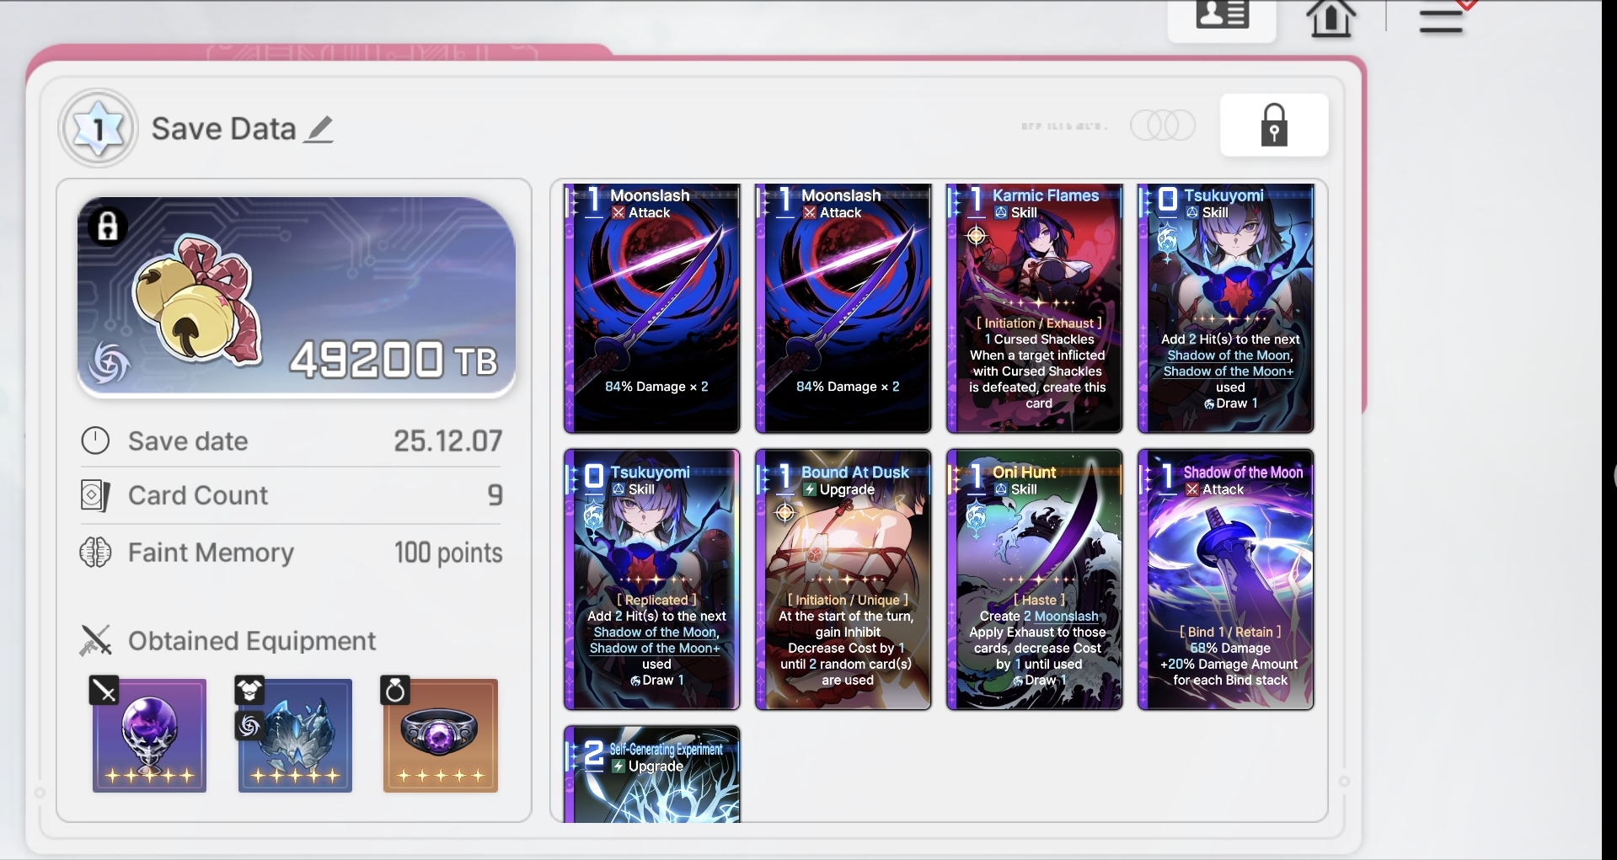Screen dimensions: 1617x860
Task: Click the Replicated Tsukuyomi skill card
Action: point(652,580)
